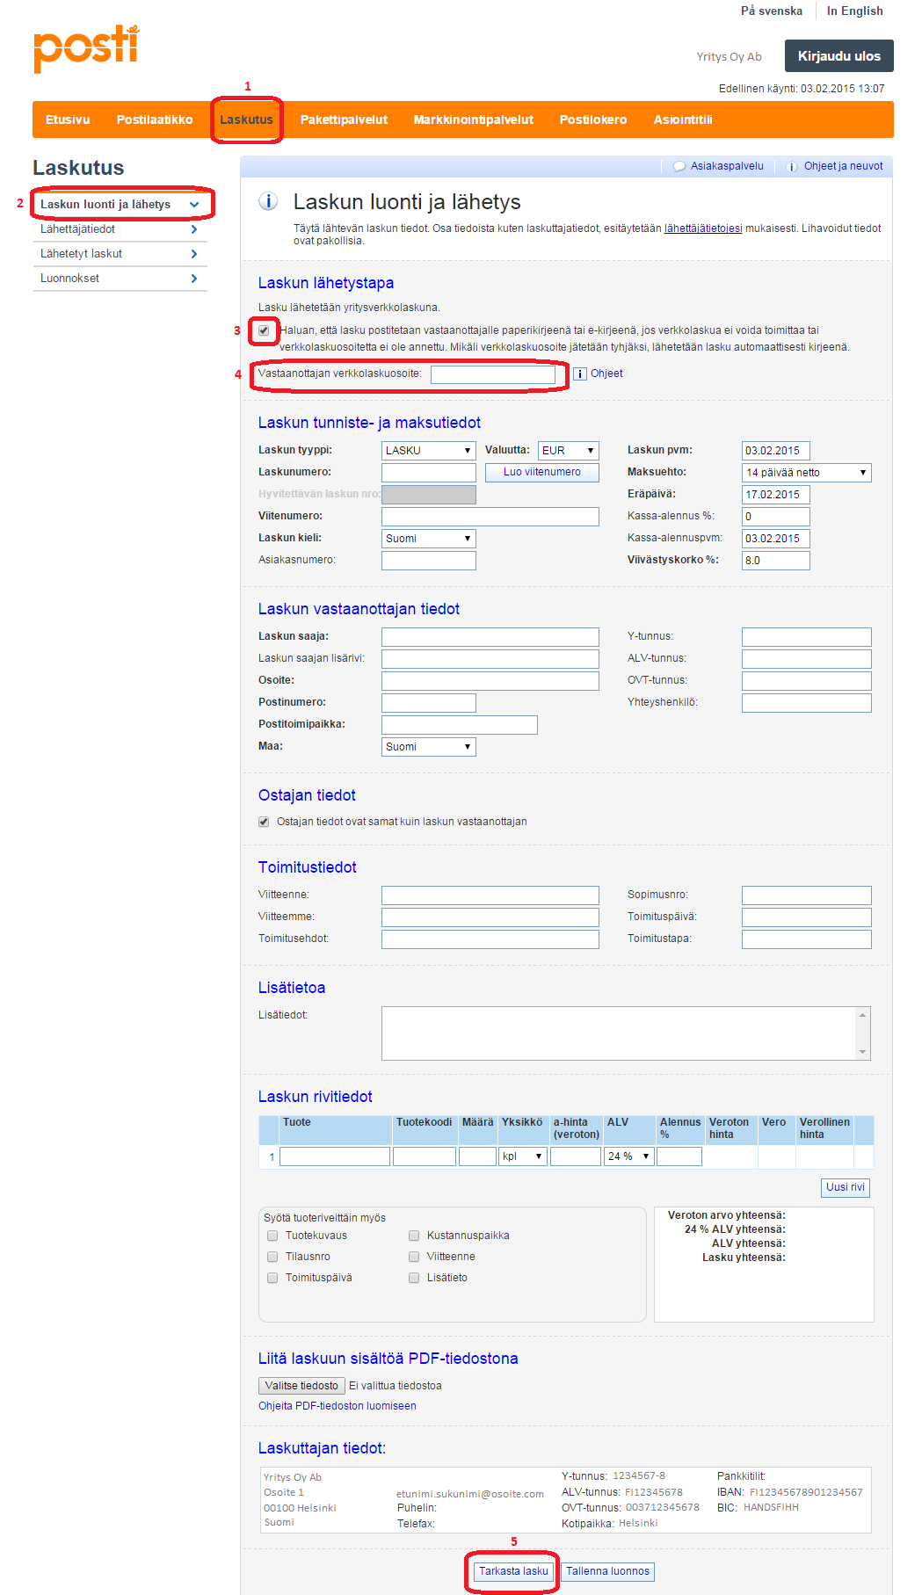Screen dimensions: 922x1595
Task: Toggle Ostajan tiedot same as recipient checkbox
Action: tap(264, 822)
